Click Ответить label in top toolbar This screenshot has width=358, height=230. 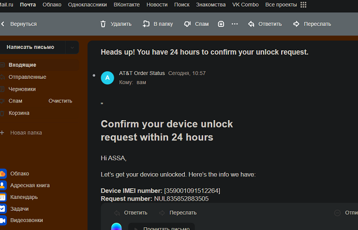coord(270,24)
